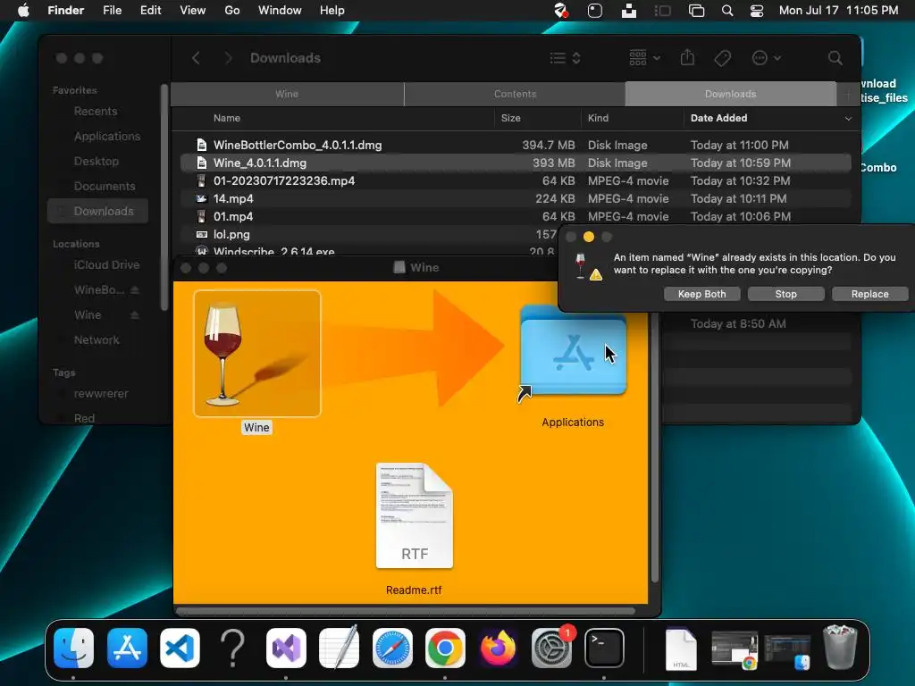Click Replace in the copy dialog
Viewport: 915px width, 686px height.
pyautogui.click(x=869, y=294)
